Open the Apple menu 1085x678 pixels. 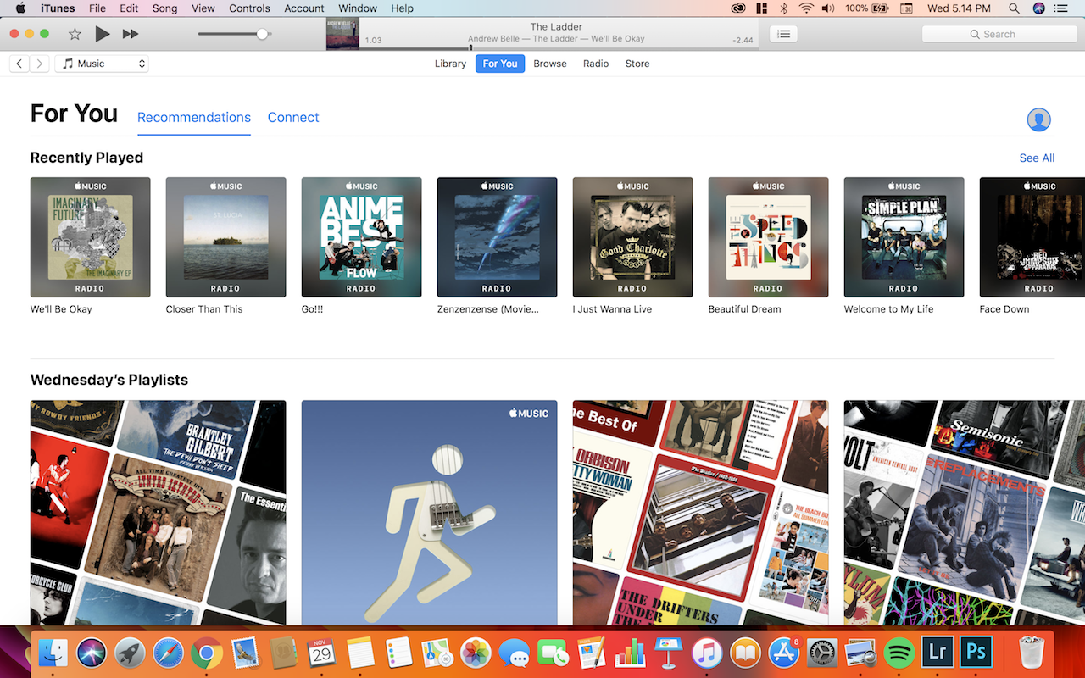click(x=20, y=8)
